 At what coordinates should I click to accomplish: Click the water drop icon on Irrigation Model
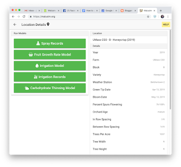pos(37,66)
